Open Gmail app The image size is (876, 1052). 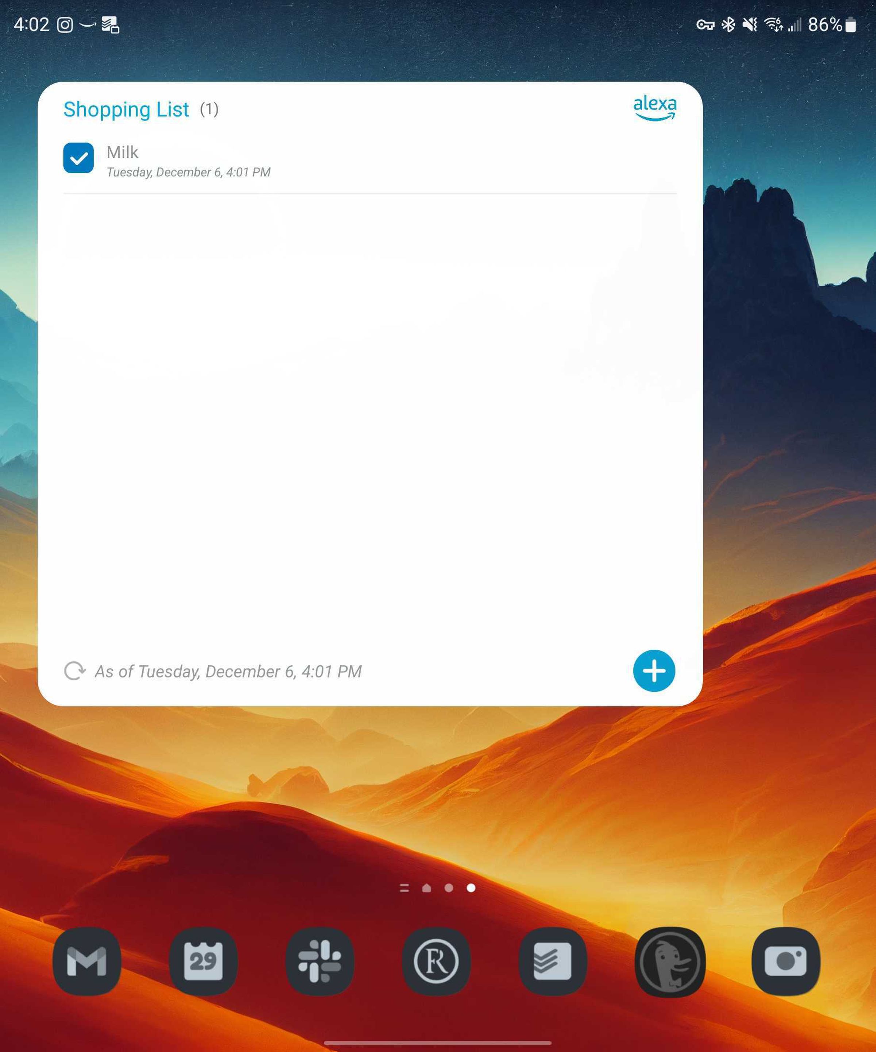[87, 960]
